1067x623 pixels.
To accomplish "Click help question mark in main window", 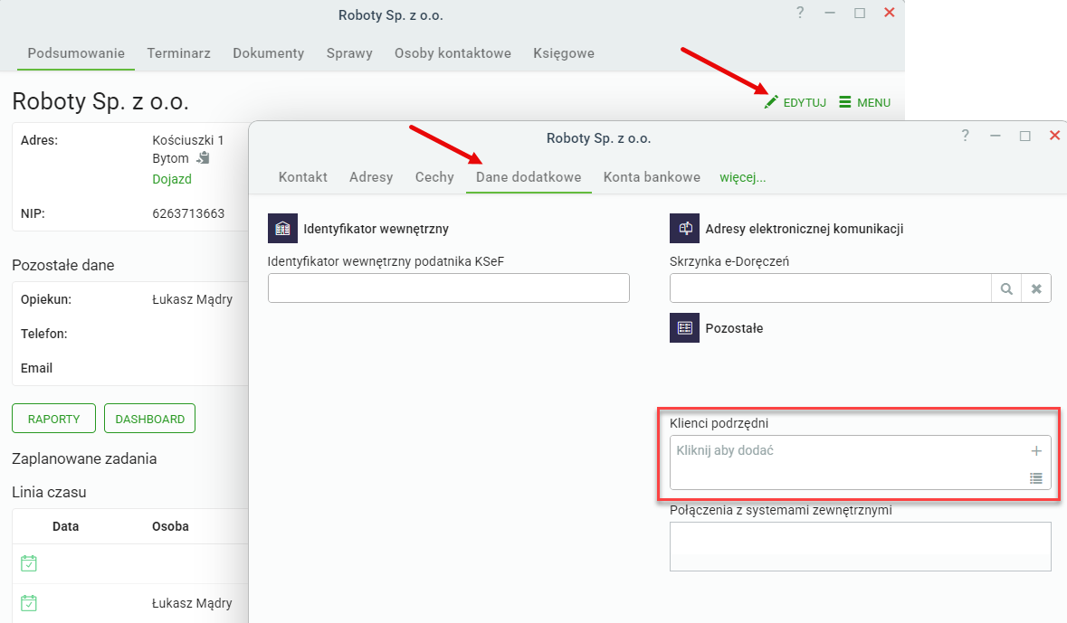I will pos(799,13).
